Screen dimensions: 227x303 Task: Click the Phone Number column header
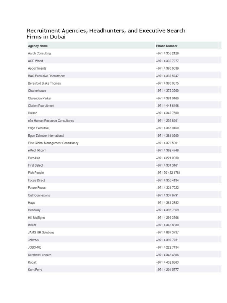coord(167,46)
